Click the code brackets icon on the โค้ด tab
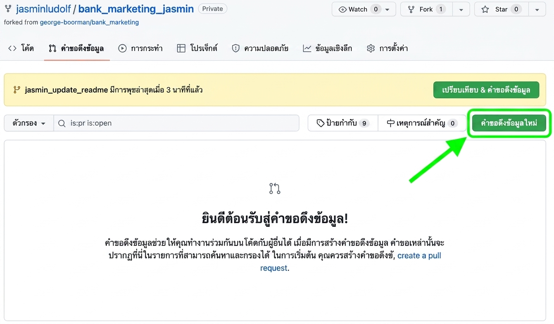554x324 pixels. 12,48
